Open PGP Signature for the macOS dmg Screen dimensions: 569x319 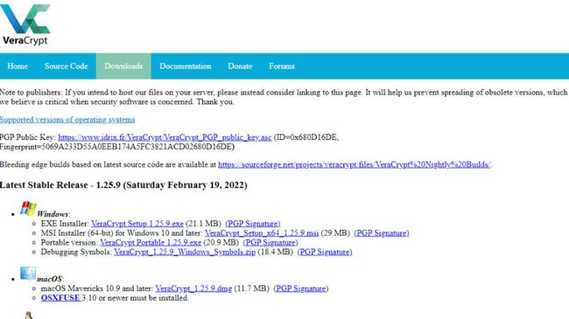pyautogui.click(x=301, y=288)
